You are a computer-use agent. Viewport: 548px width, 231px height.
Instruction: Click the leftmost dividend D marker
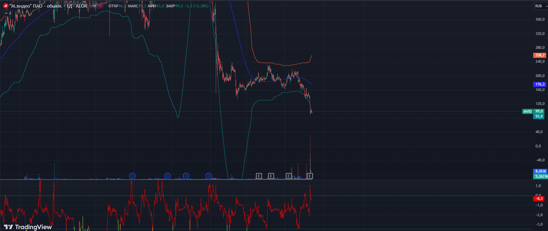pyautogui.click(x=132, y=176)
